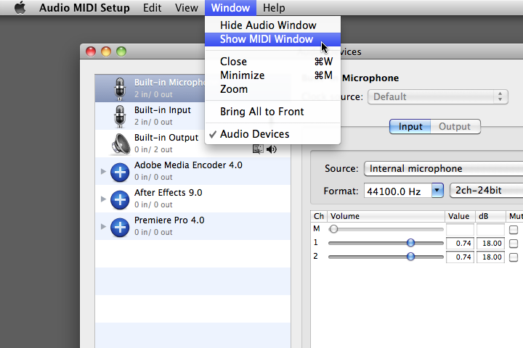The image size is (523, 348).
Task: Click the channel 1 volume slider knob
Action: click(x=411, y=243)
